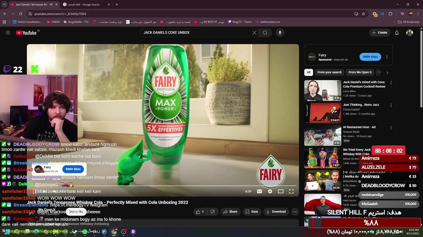Open BogyTV - Twitch bookmark
This screenshot has width=423, height=237.
[x=240, y=22]
